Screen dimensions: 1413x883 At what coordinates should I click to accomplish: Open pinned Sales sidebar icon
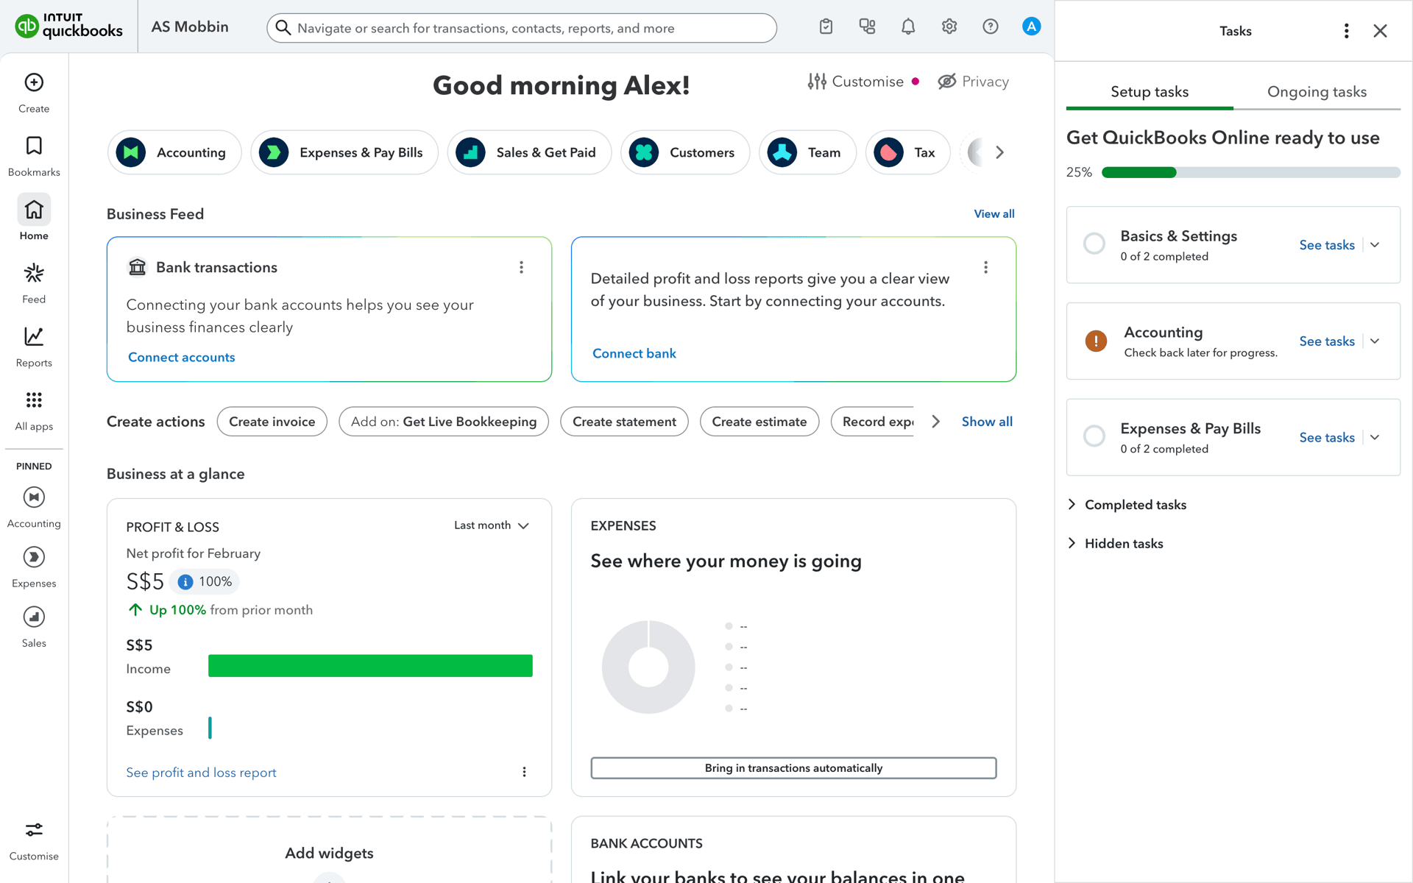coord(34,617)
